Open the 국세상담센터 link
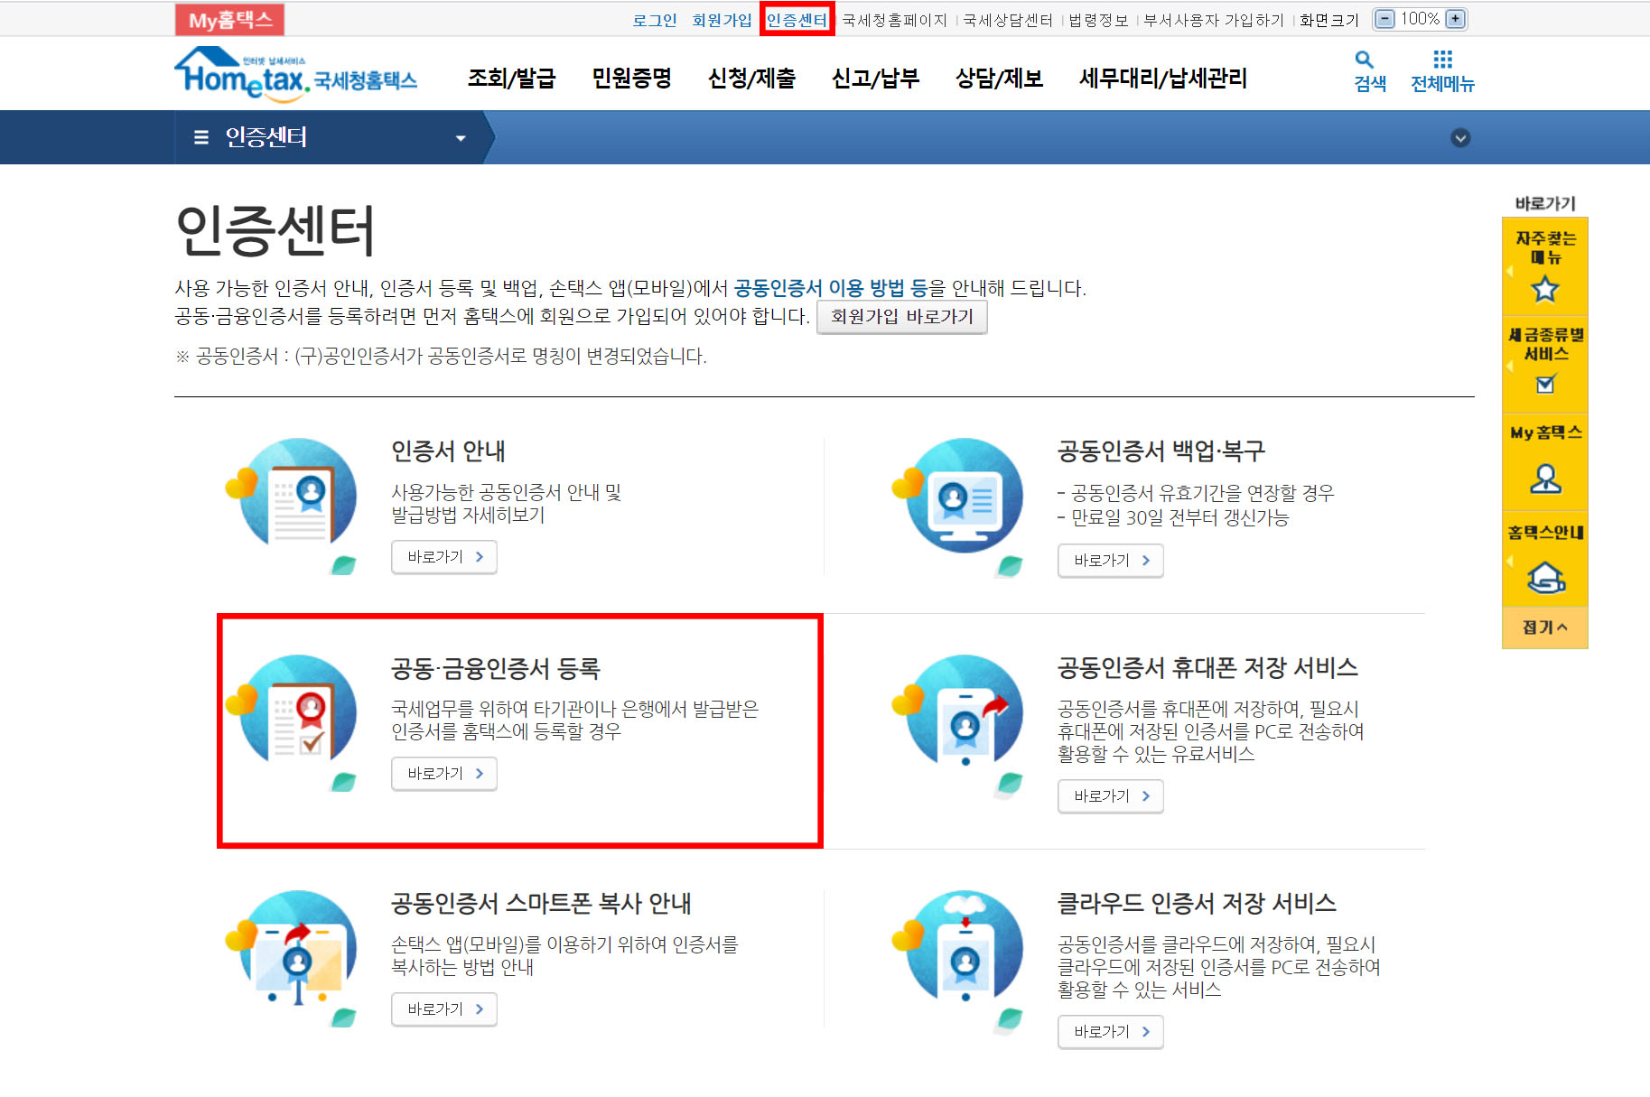The width and height of the screenshot is (1650, 1097). (x=1008, y=20)
